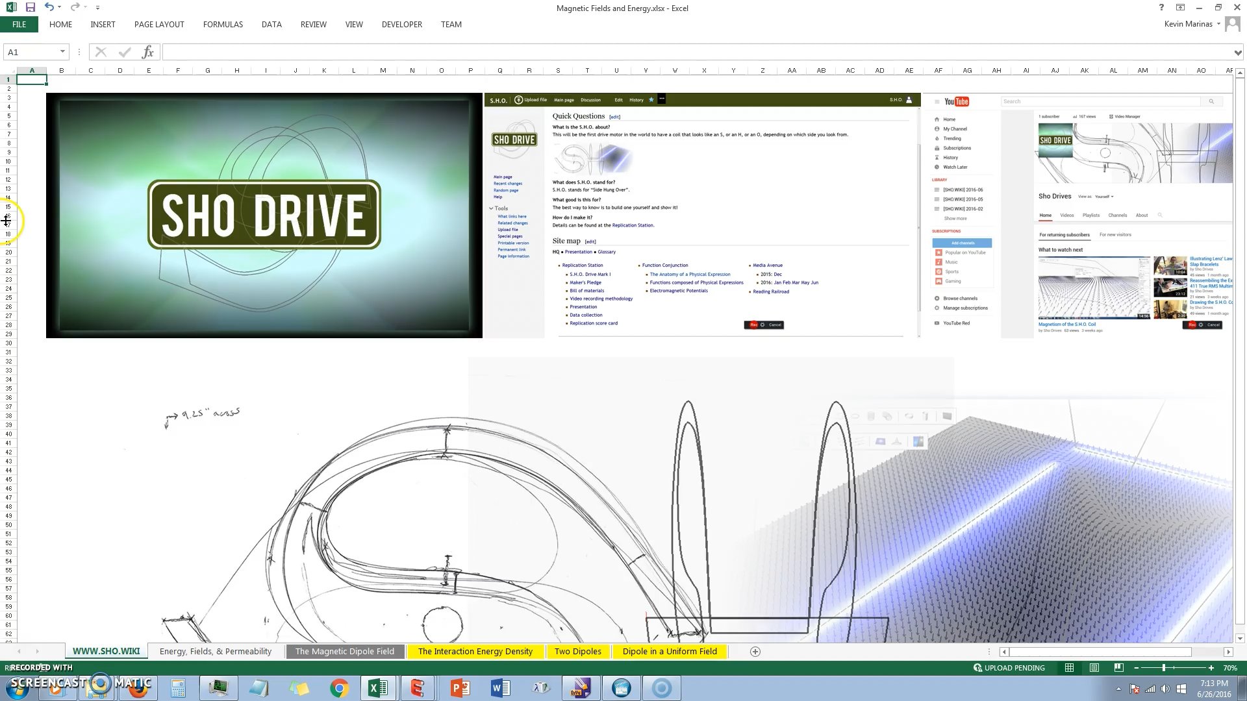Open Dipole in a Uniform Field sheet

pyautogui.click(x=670, y=651)
